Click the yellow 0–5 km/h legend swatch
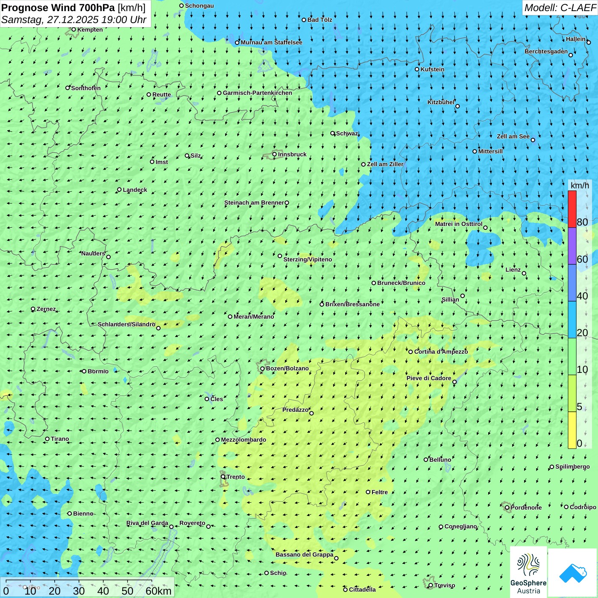Viewport: 598px width, 598px height. pyautogui.click(x=572, y=430)
